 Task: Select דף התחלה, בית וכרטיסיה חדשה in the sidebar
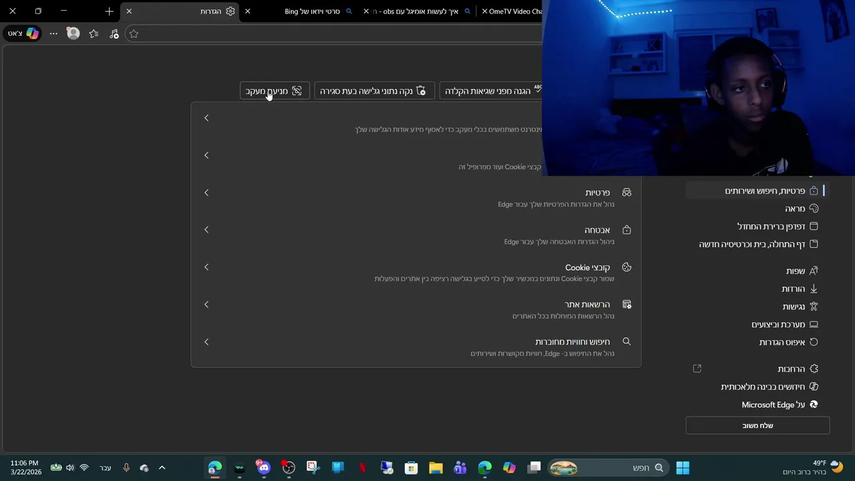(757, 245)
